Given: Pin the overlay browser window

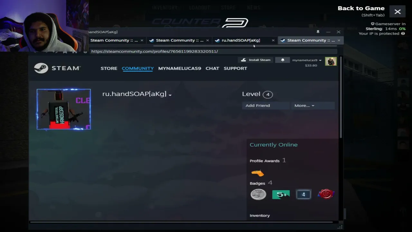Looking at the screenshot, I should pos(318,32).
